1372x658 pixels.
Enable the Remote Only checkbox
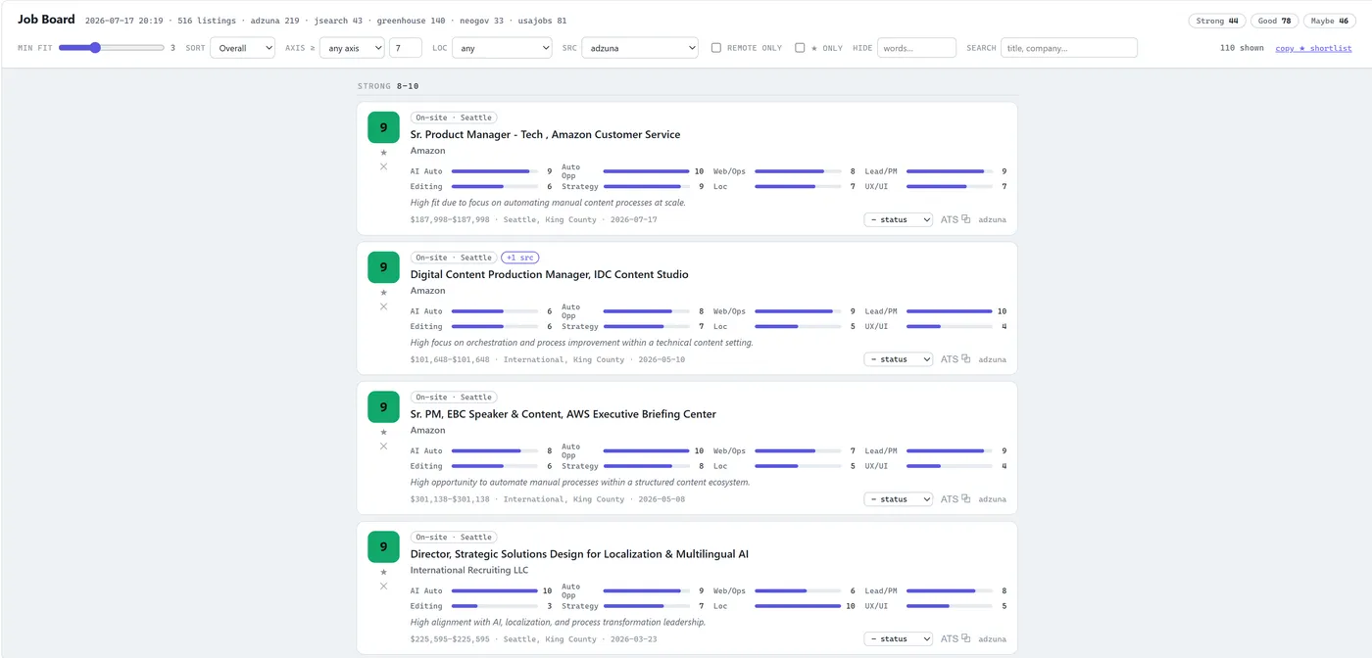tap(716, 47)
